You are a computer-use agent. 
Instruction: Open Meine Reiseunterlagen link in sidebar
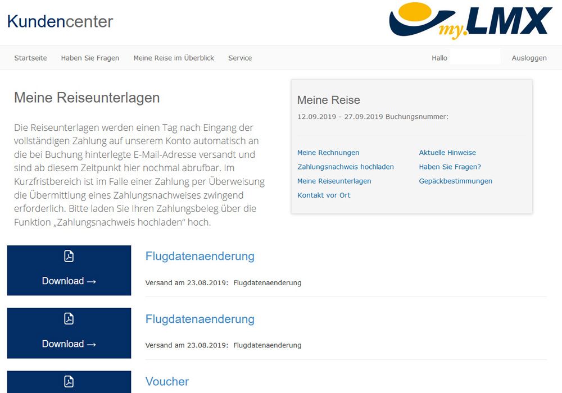tap(334, 181)
